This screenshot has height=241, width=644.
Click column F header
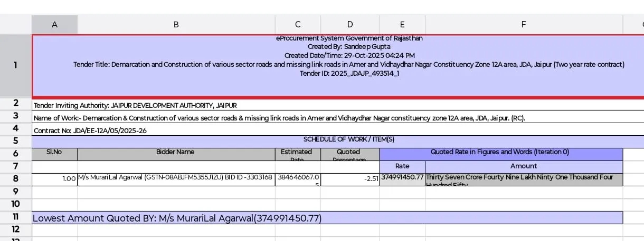point(523,24)
